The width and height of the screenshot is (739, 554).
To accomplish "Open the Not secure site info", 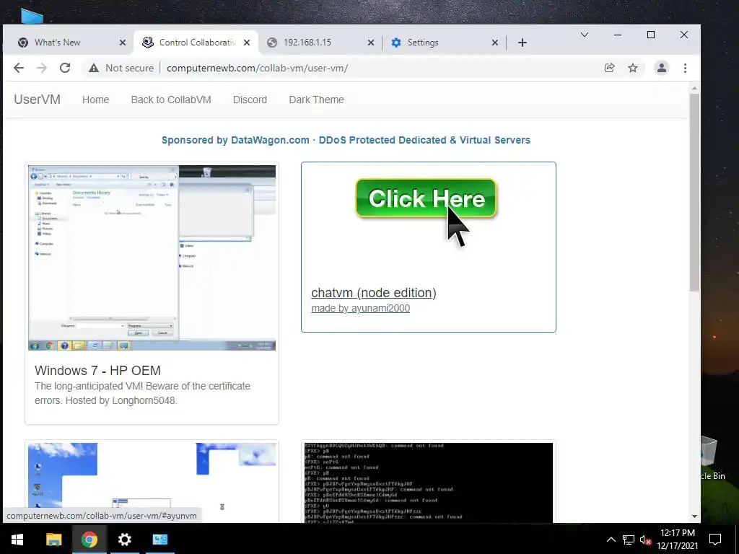I will click(x=121, y=68).
